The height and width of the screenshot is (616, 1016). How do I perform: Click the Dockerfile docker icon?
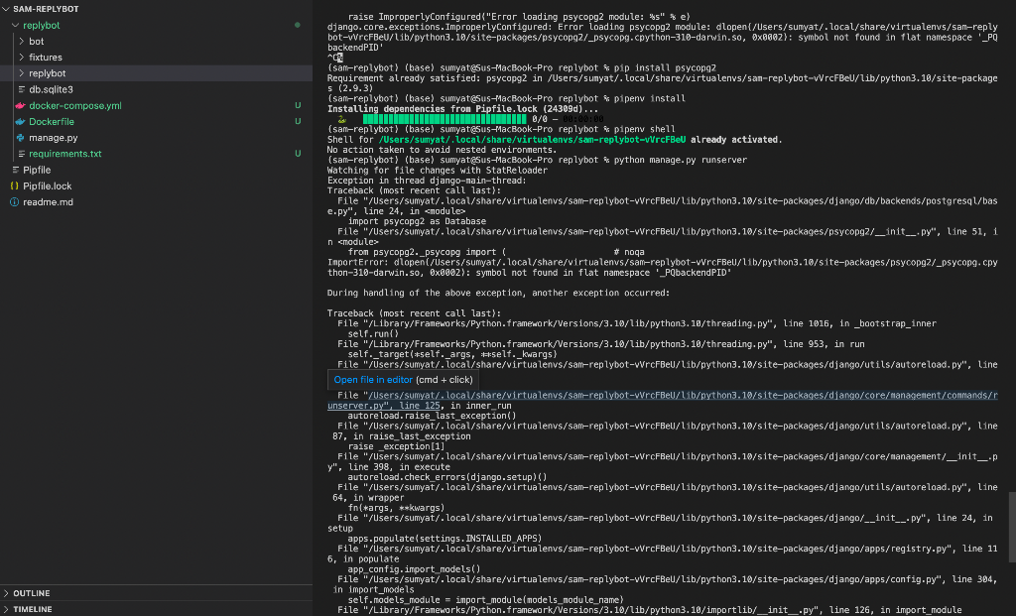[20, 122]
